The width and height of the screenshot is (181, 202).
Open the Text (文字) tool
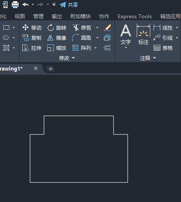point(126,34)
